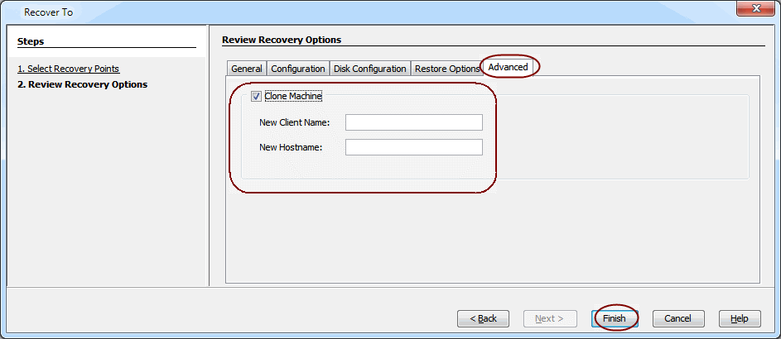Click the New Client Name label
Image resolution: width=781 pixels, height=339 pixels.
294,123
